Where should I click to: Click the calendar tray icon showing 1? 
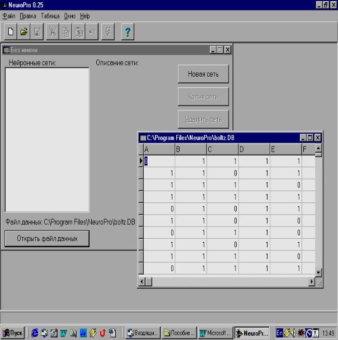(316, 333)
